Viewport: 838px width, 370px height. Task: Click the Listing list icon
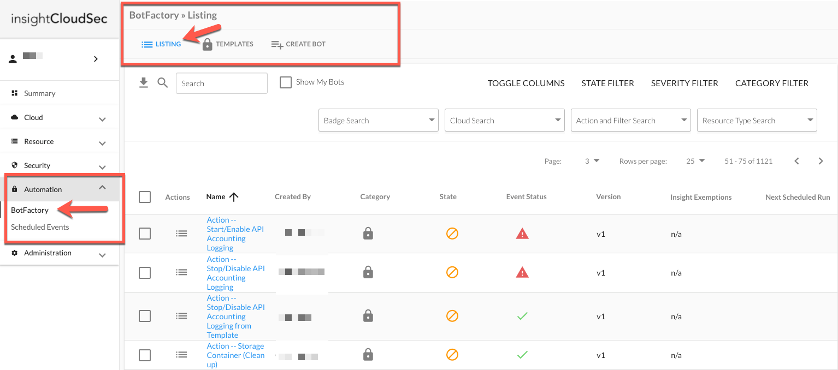[147, 44]
